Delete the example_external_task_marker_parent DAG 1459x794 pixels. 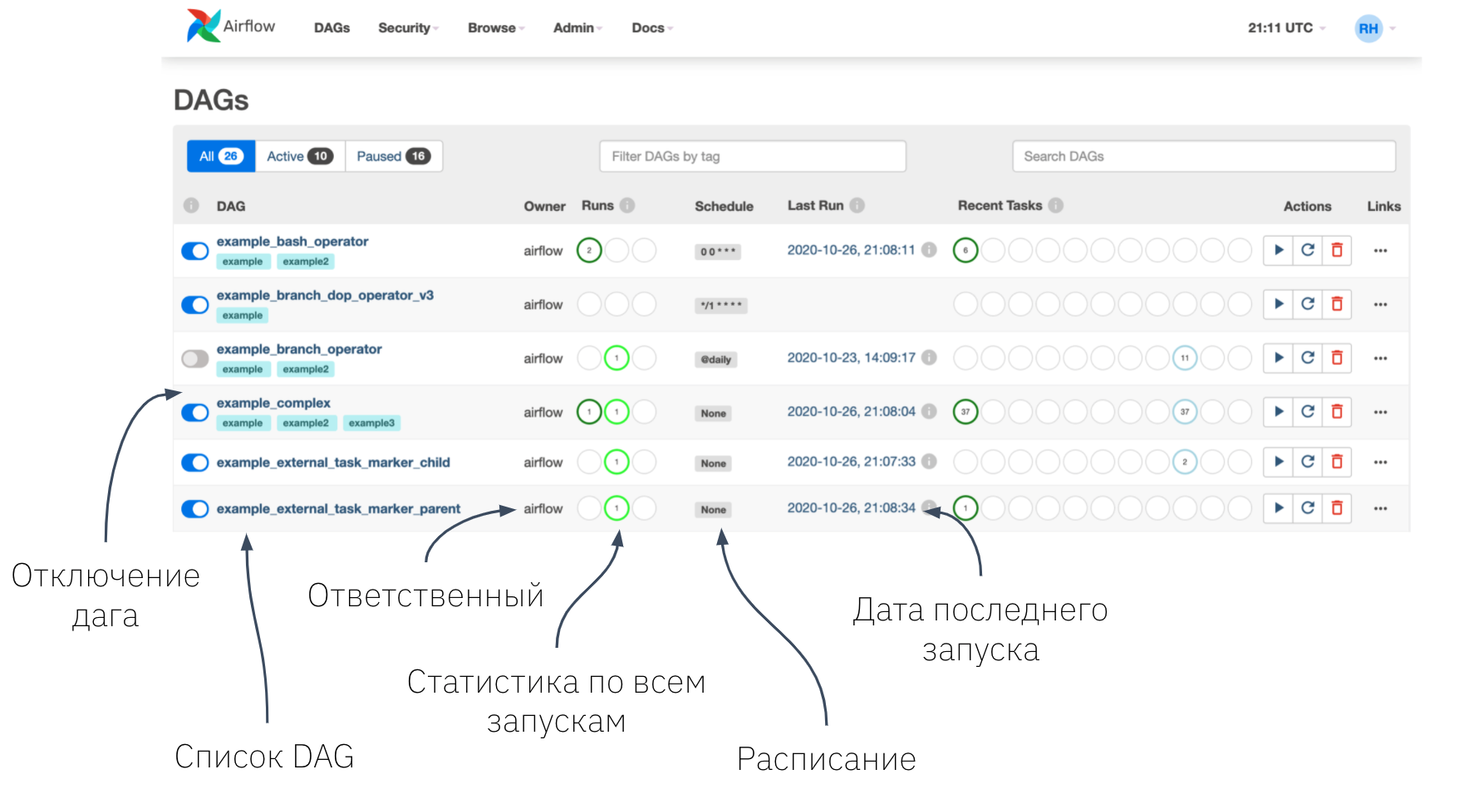(x=1337, y=508)
